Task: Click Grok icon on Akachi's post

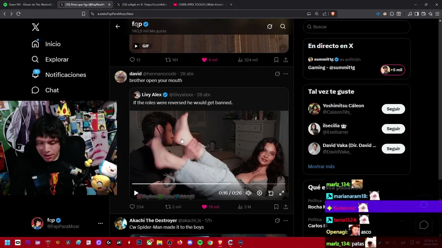Action: tap(277, 220)
